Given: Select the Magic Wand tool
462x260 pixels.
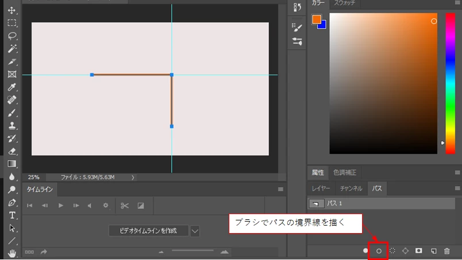Looking at the screenshot, I should tap(12, 49).
